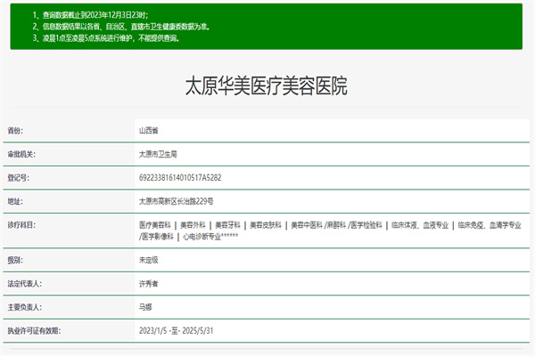This screenshot has height=356, width=535.
Task: Click the value 山西省
Action: (148, 131)
